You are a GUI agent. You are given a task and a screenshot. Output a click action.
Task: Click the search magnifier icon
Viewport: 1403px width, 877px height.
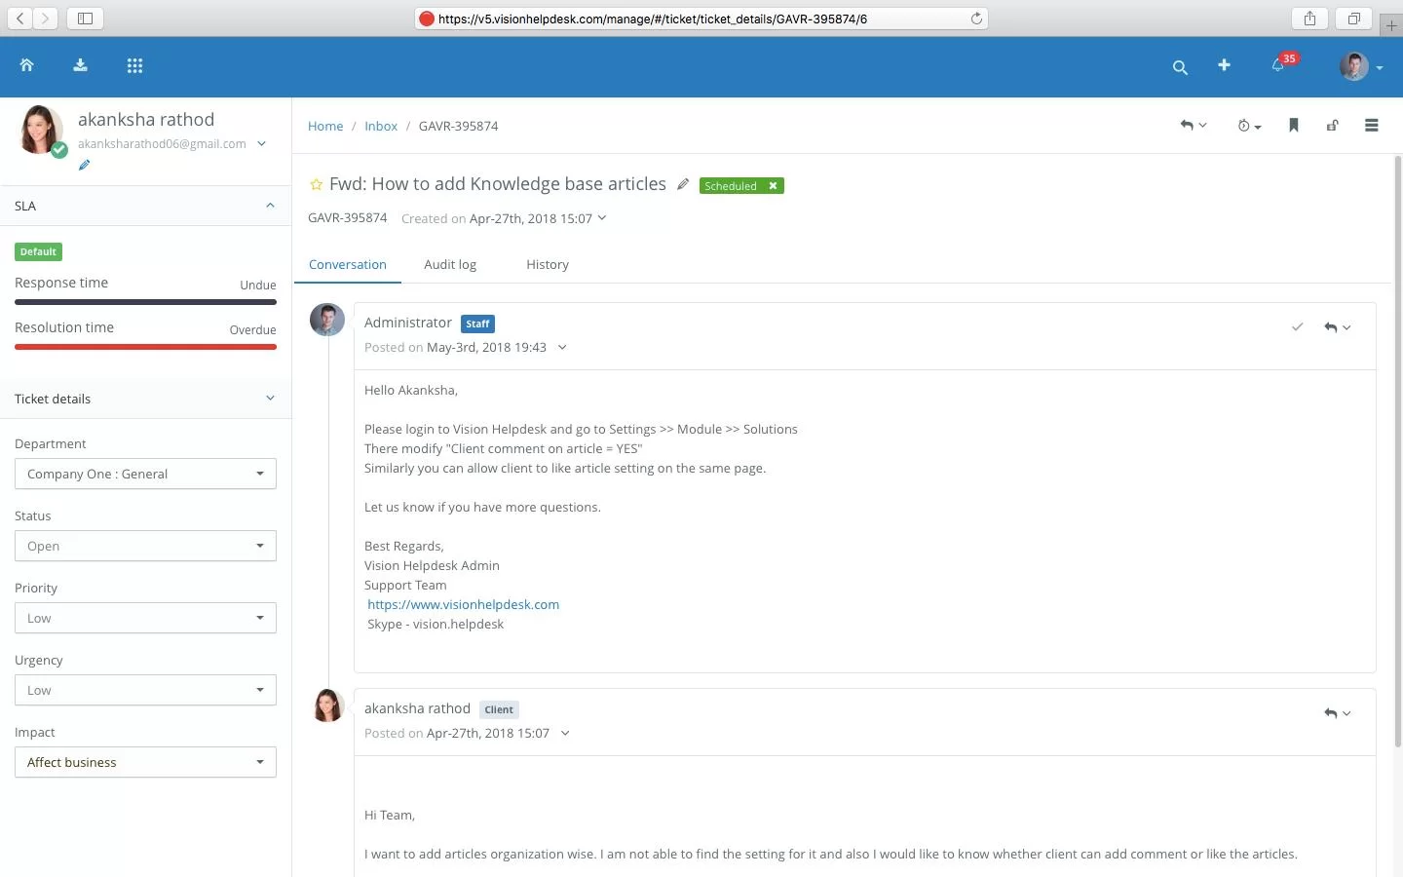pos(1180,67)
